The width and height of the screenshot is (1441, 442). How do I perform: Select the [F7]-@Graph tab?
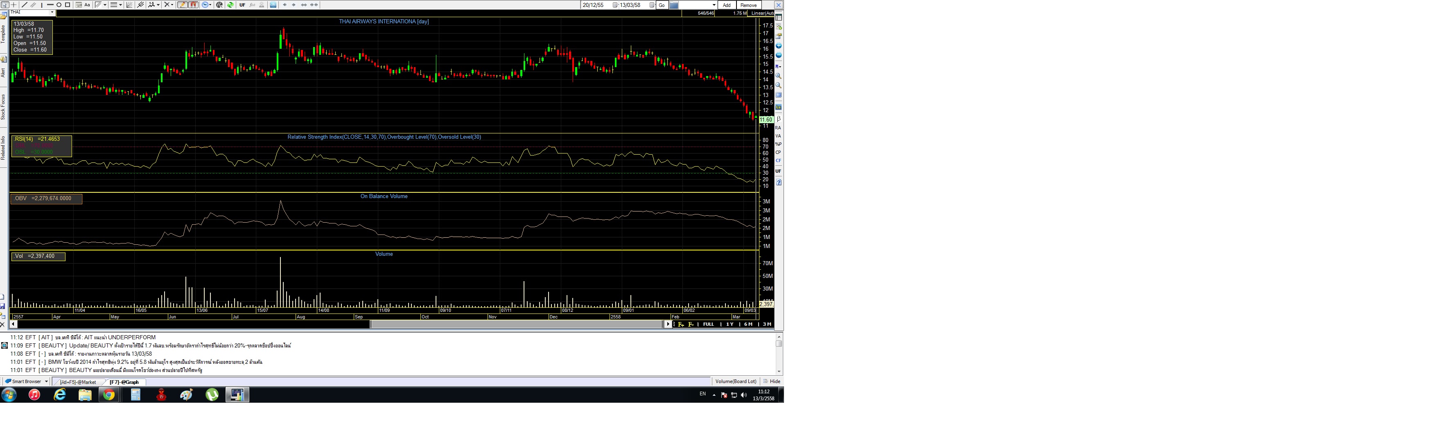pos(124,382)
